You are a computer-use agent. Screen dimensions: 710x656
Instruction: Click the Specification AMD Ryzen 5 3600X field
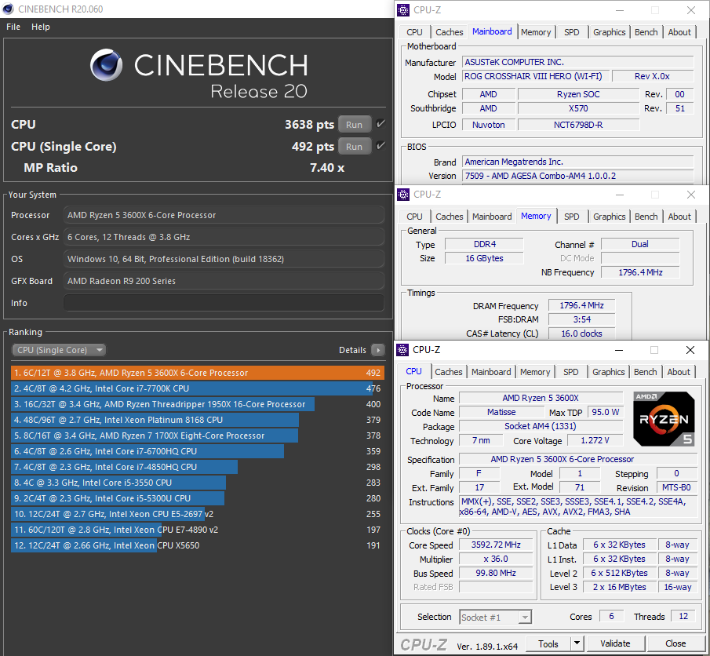click(577, 459)
